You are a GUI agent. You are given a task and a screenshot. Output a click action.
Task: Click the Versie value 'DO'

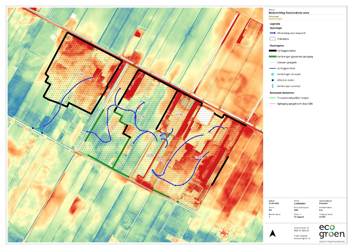coord(270,210)
